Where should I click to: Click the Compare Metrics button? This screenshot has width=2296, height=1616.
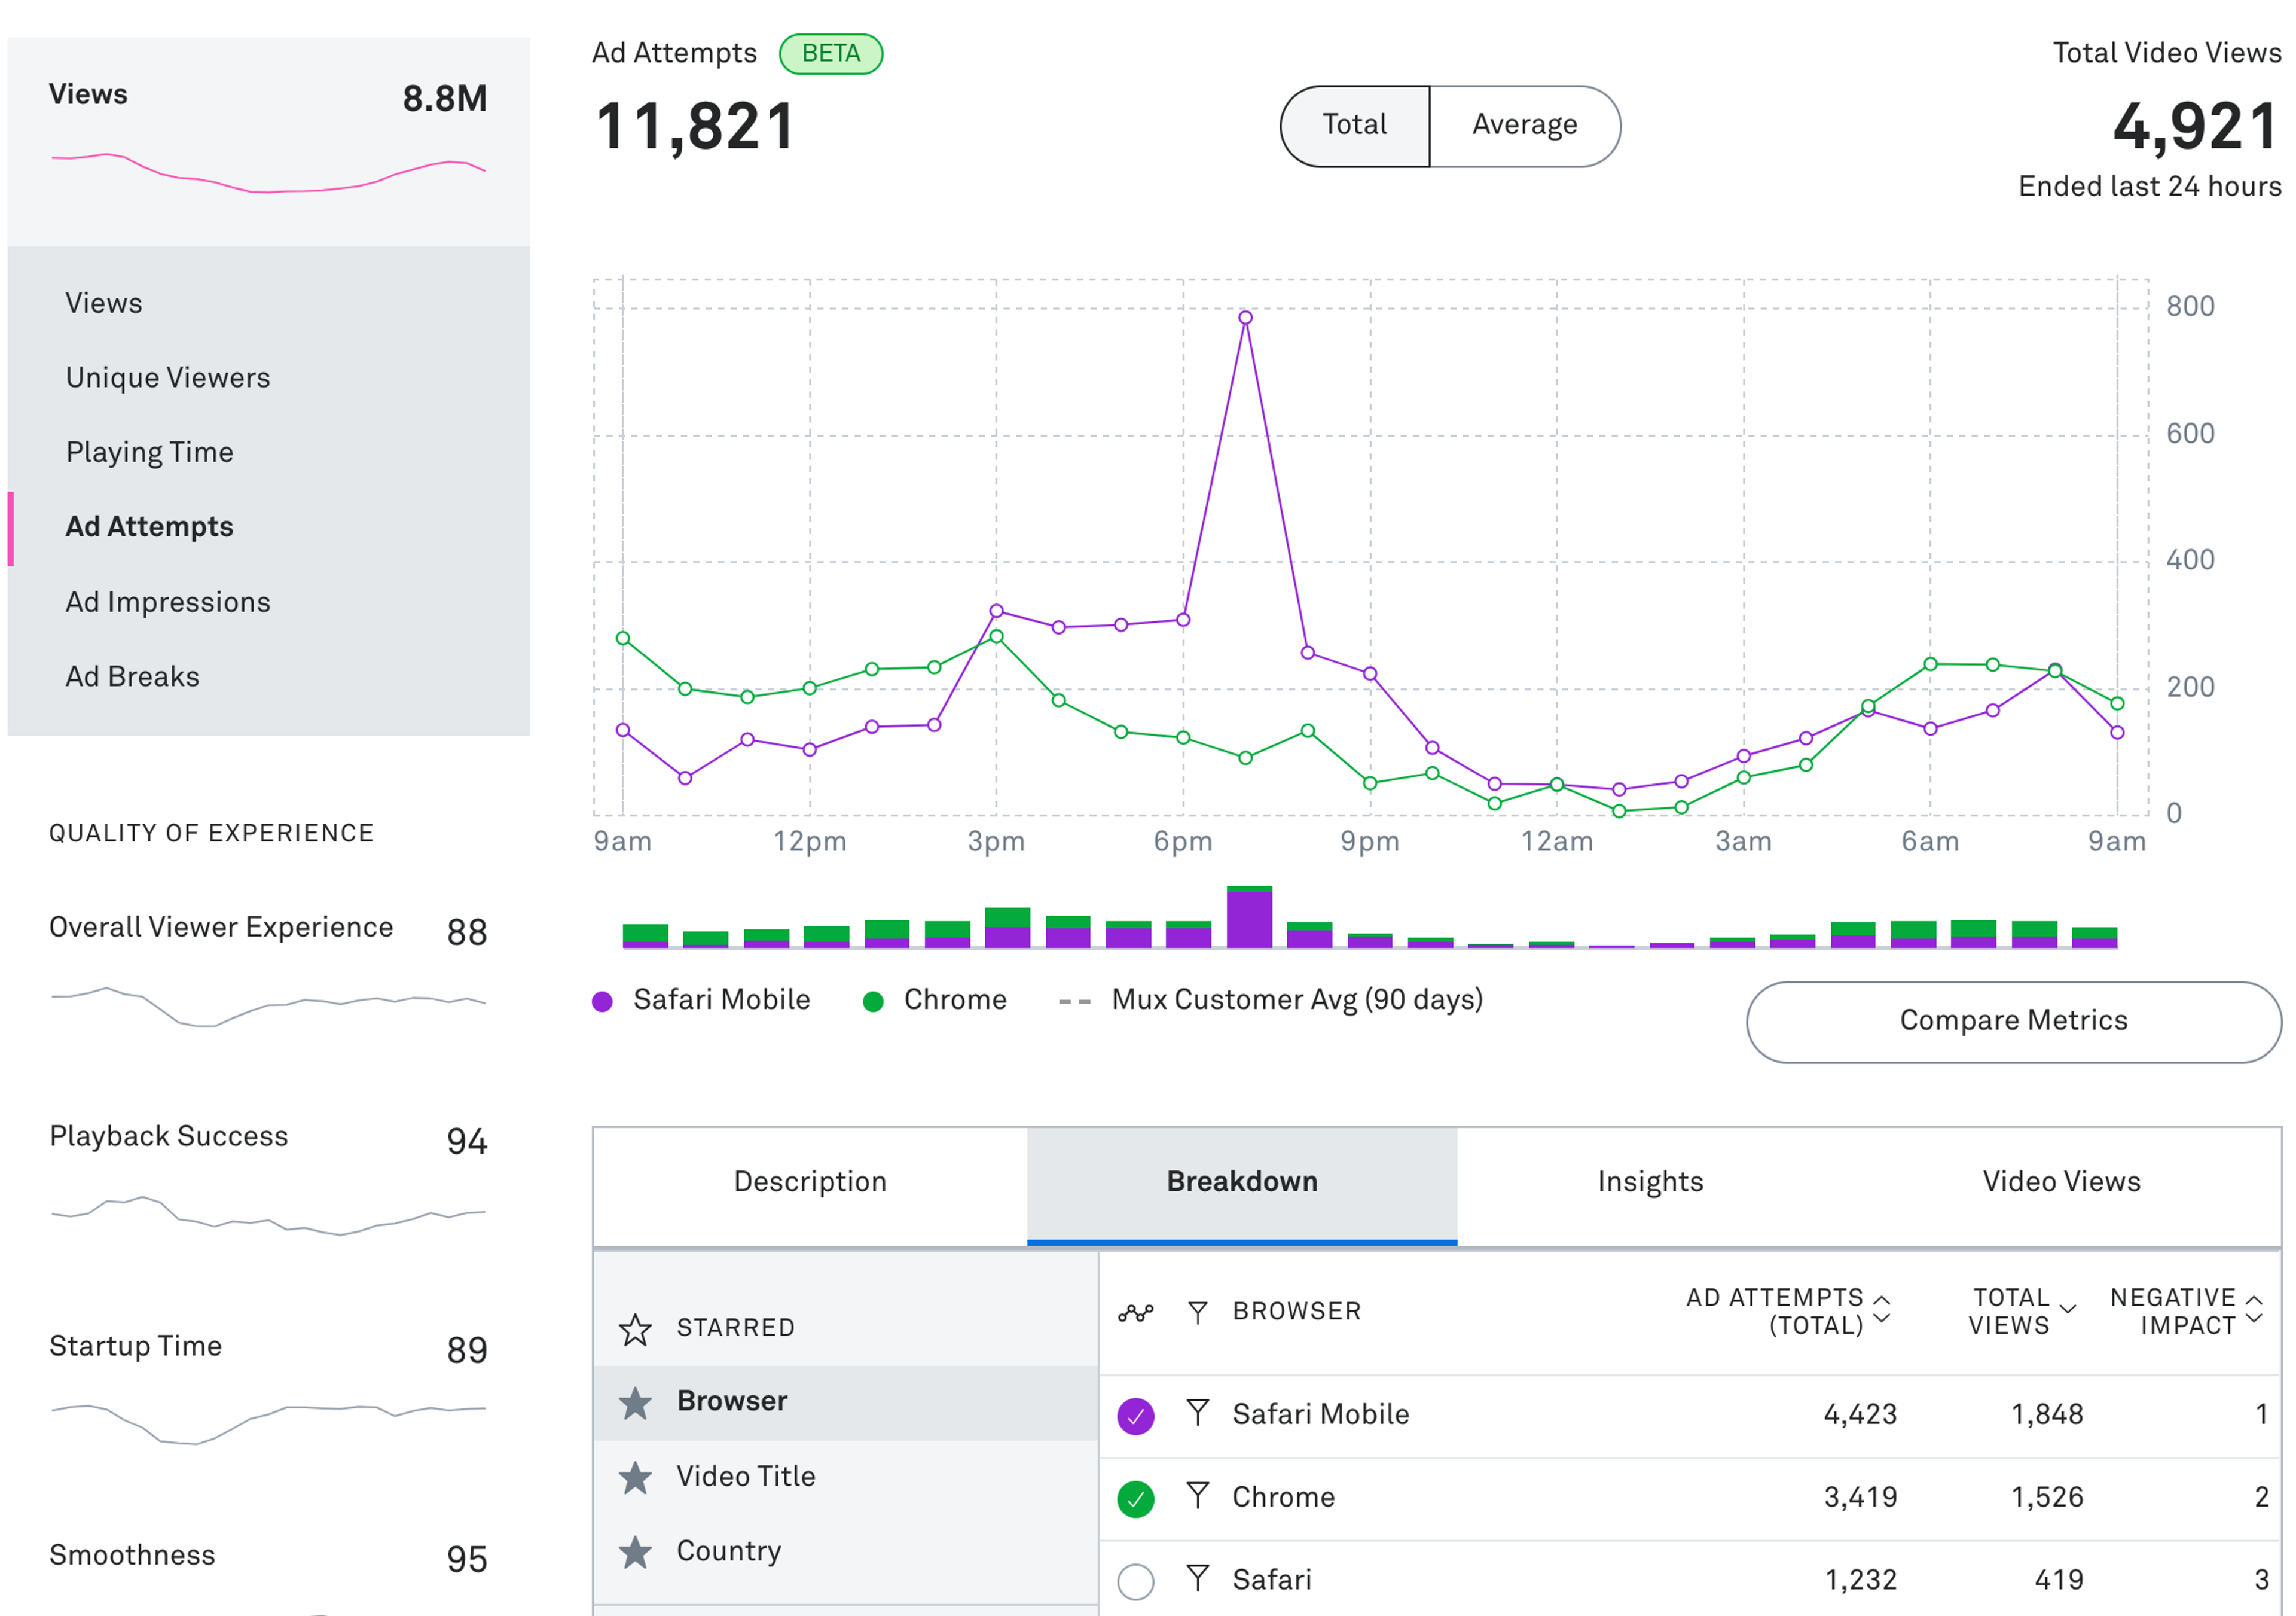coord(2013,1021)
